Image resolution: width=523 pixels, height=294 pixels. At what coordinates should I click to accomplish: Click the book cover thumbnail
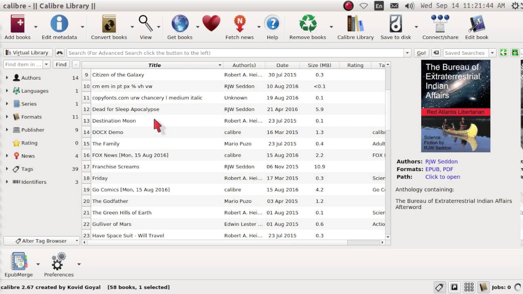tap(456, 106)
